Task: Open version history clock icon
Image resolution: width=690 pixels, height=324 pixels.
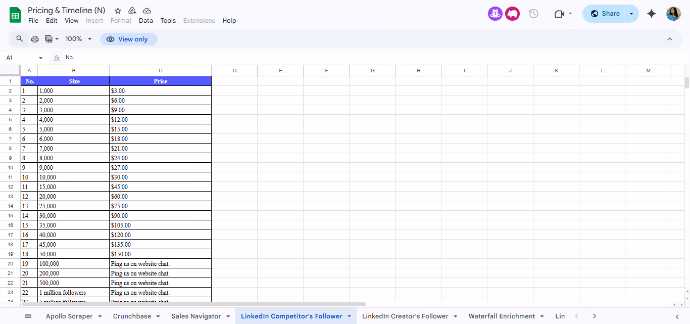Action: pos(533,14)
